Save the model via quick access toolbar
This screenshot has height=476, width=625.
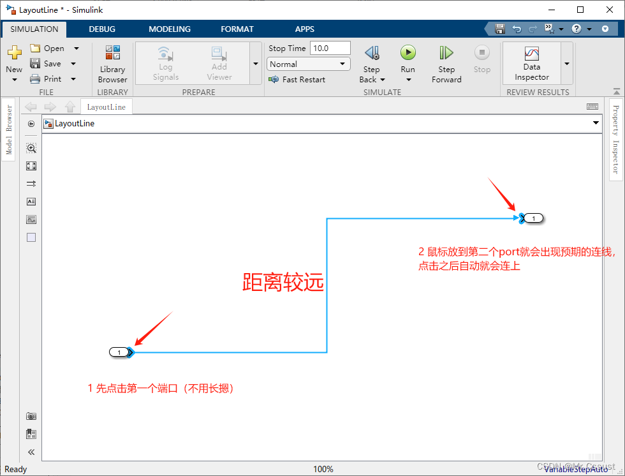point(500,29)
